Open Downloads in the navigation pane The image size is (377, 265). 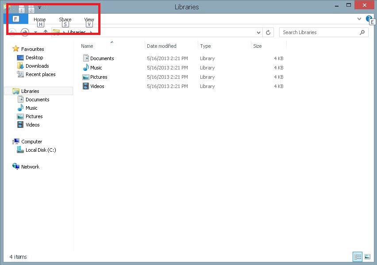(x=37, y=66)
